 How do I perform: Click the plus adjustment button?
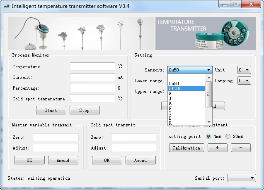coord(218,148)
